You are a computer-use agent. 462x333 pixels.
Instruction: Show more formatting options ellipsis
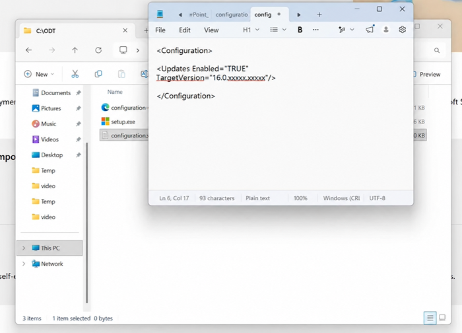pyautogui.click(x=315, y=30)
